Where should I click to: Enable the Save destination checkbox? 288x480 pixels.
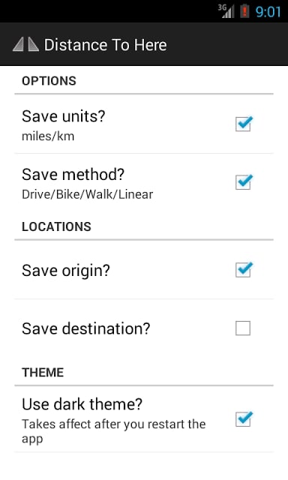(243, 328)
